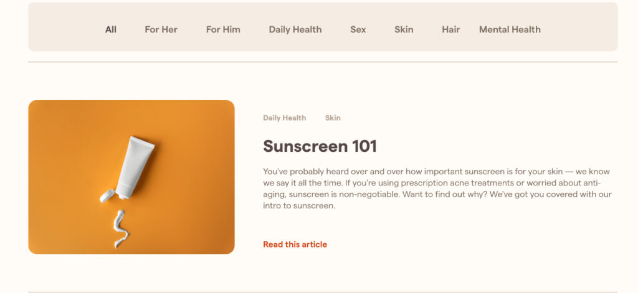Open the Mental Health category
The height and width of the screenshot is (293, 638).
510,30
